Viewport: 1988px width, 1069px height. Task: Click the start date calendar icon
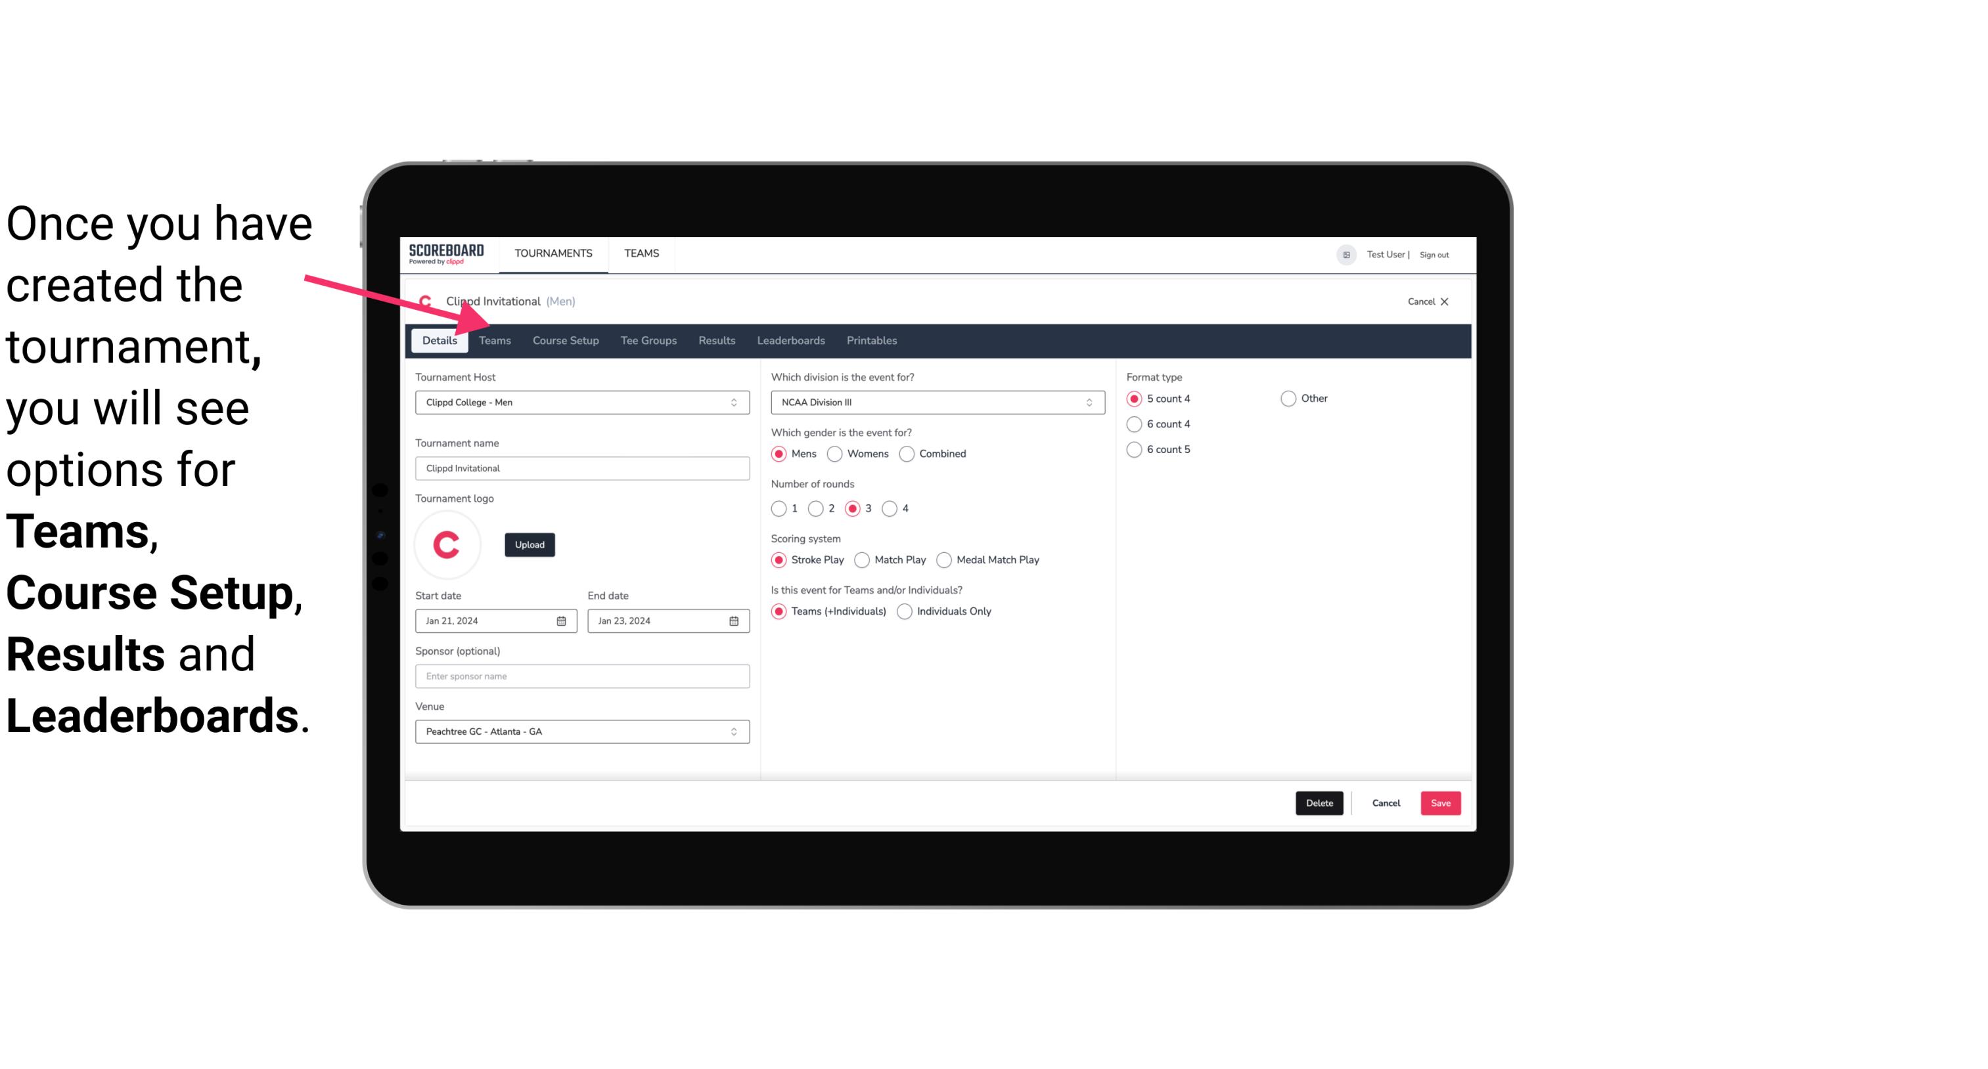[x=562, y=620]
